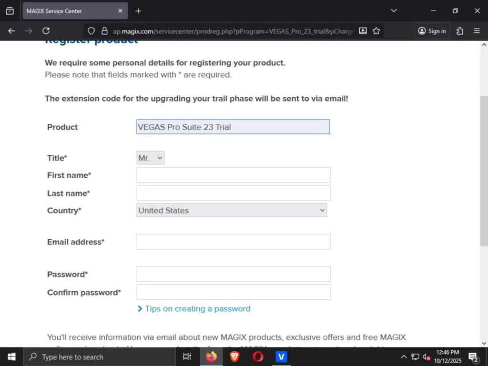Open the clock showing 12:46 PM
Image resolution: width=488 pixels, height=366 pixels.
[447, 356]
